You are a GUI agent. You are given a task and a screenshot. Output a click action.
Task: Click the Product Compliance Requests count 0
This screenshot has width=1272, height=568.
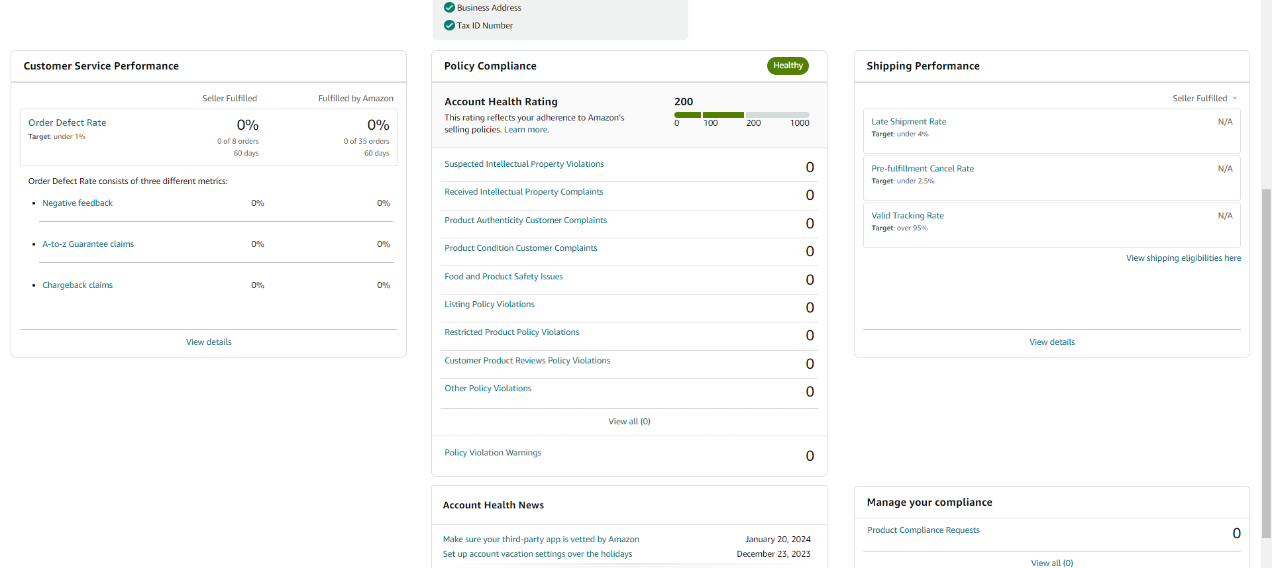click(x=1236, y=534)
